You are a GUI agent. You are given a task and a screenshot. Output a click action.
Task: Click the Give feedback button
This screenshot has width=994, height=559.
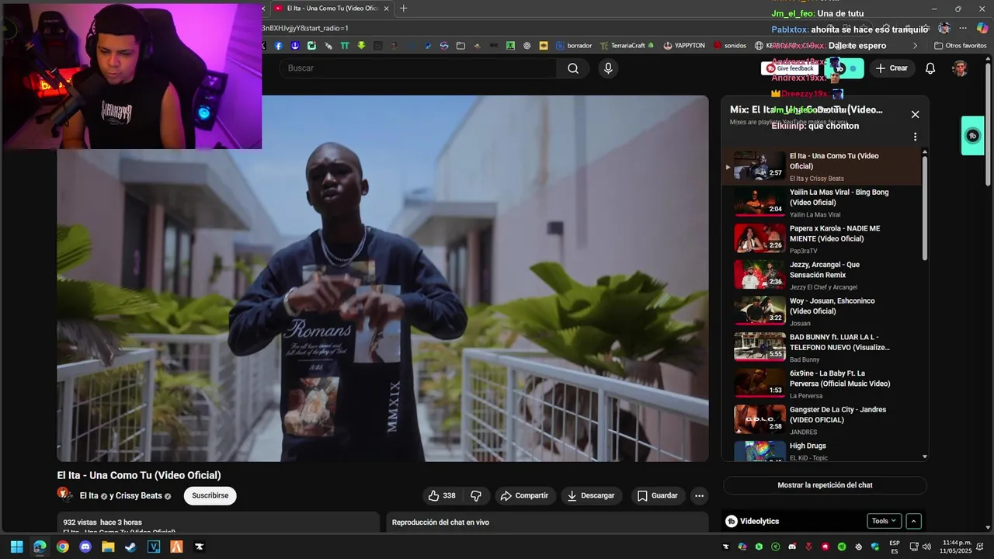[791, 68]
